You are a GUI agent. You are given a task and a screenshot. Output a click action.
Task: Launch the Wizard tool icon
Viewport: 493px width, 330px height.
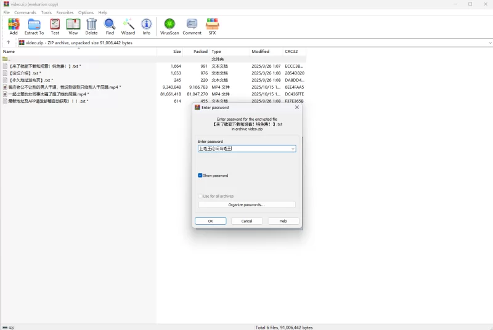(x=128, y=26)
